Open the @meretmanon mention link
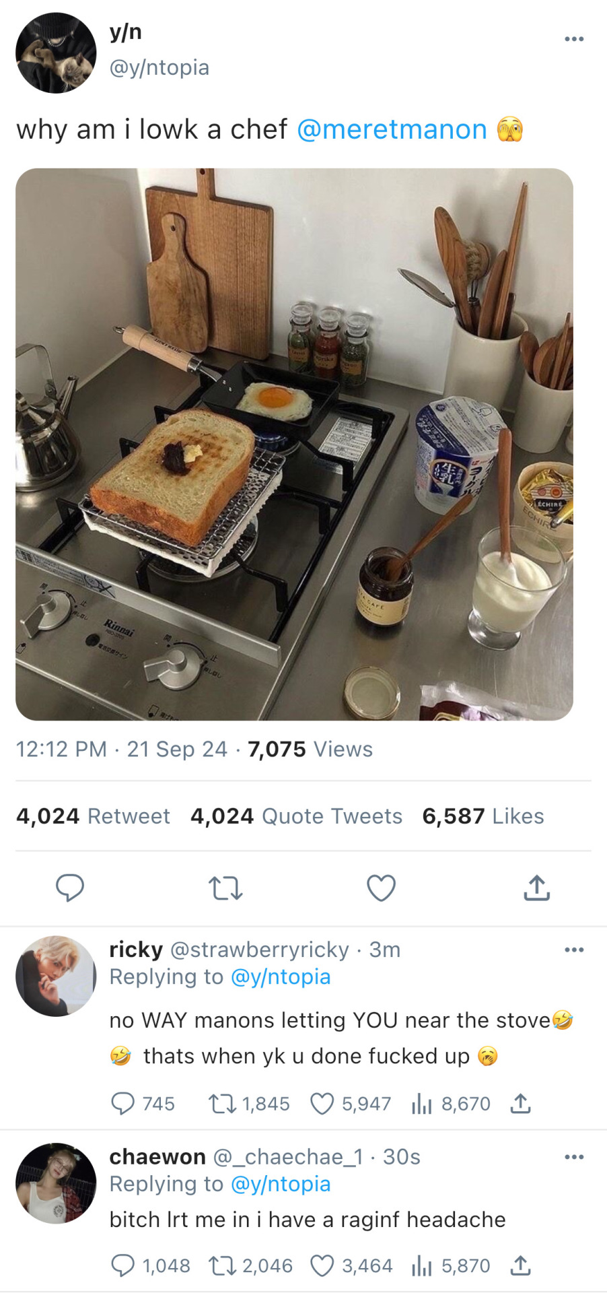 tap(392, 129)
